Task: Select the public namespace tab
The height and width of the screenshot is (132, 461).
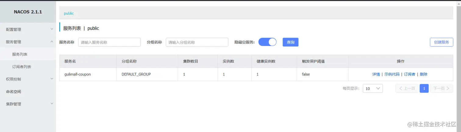Action: 69,13
